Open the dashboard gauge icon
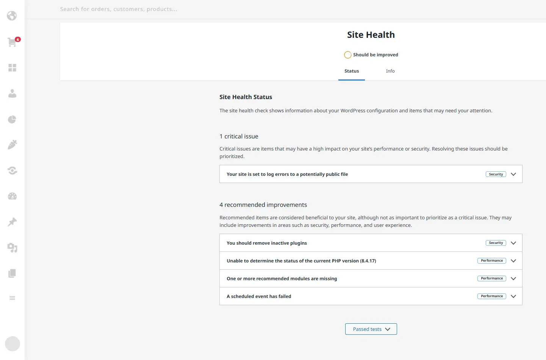 click(x=12, y=196)
